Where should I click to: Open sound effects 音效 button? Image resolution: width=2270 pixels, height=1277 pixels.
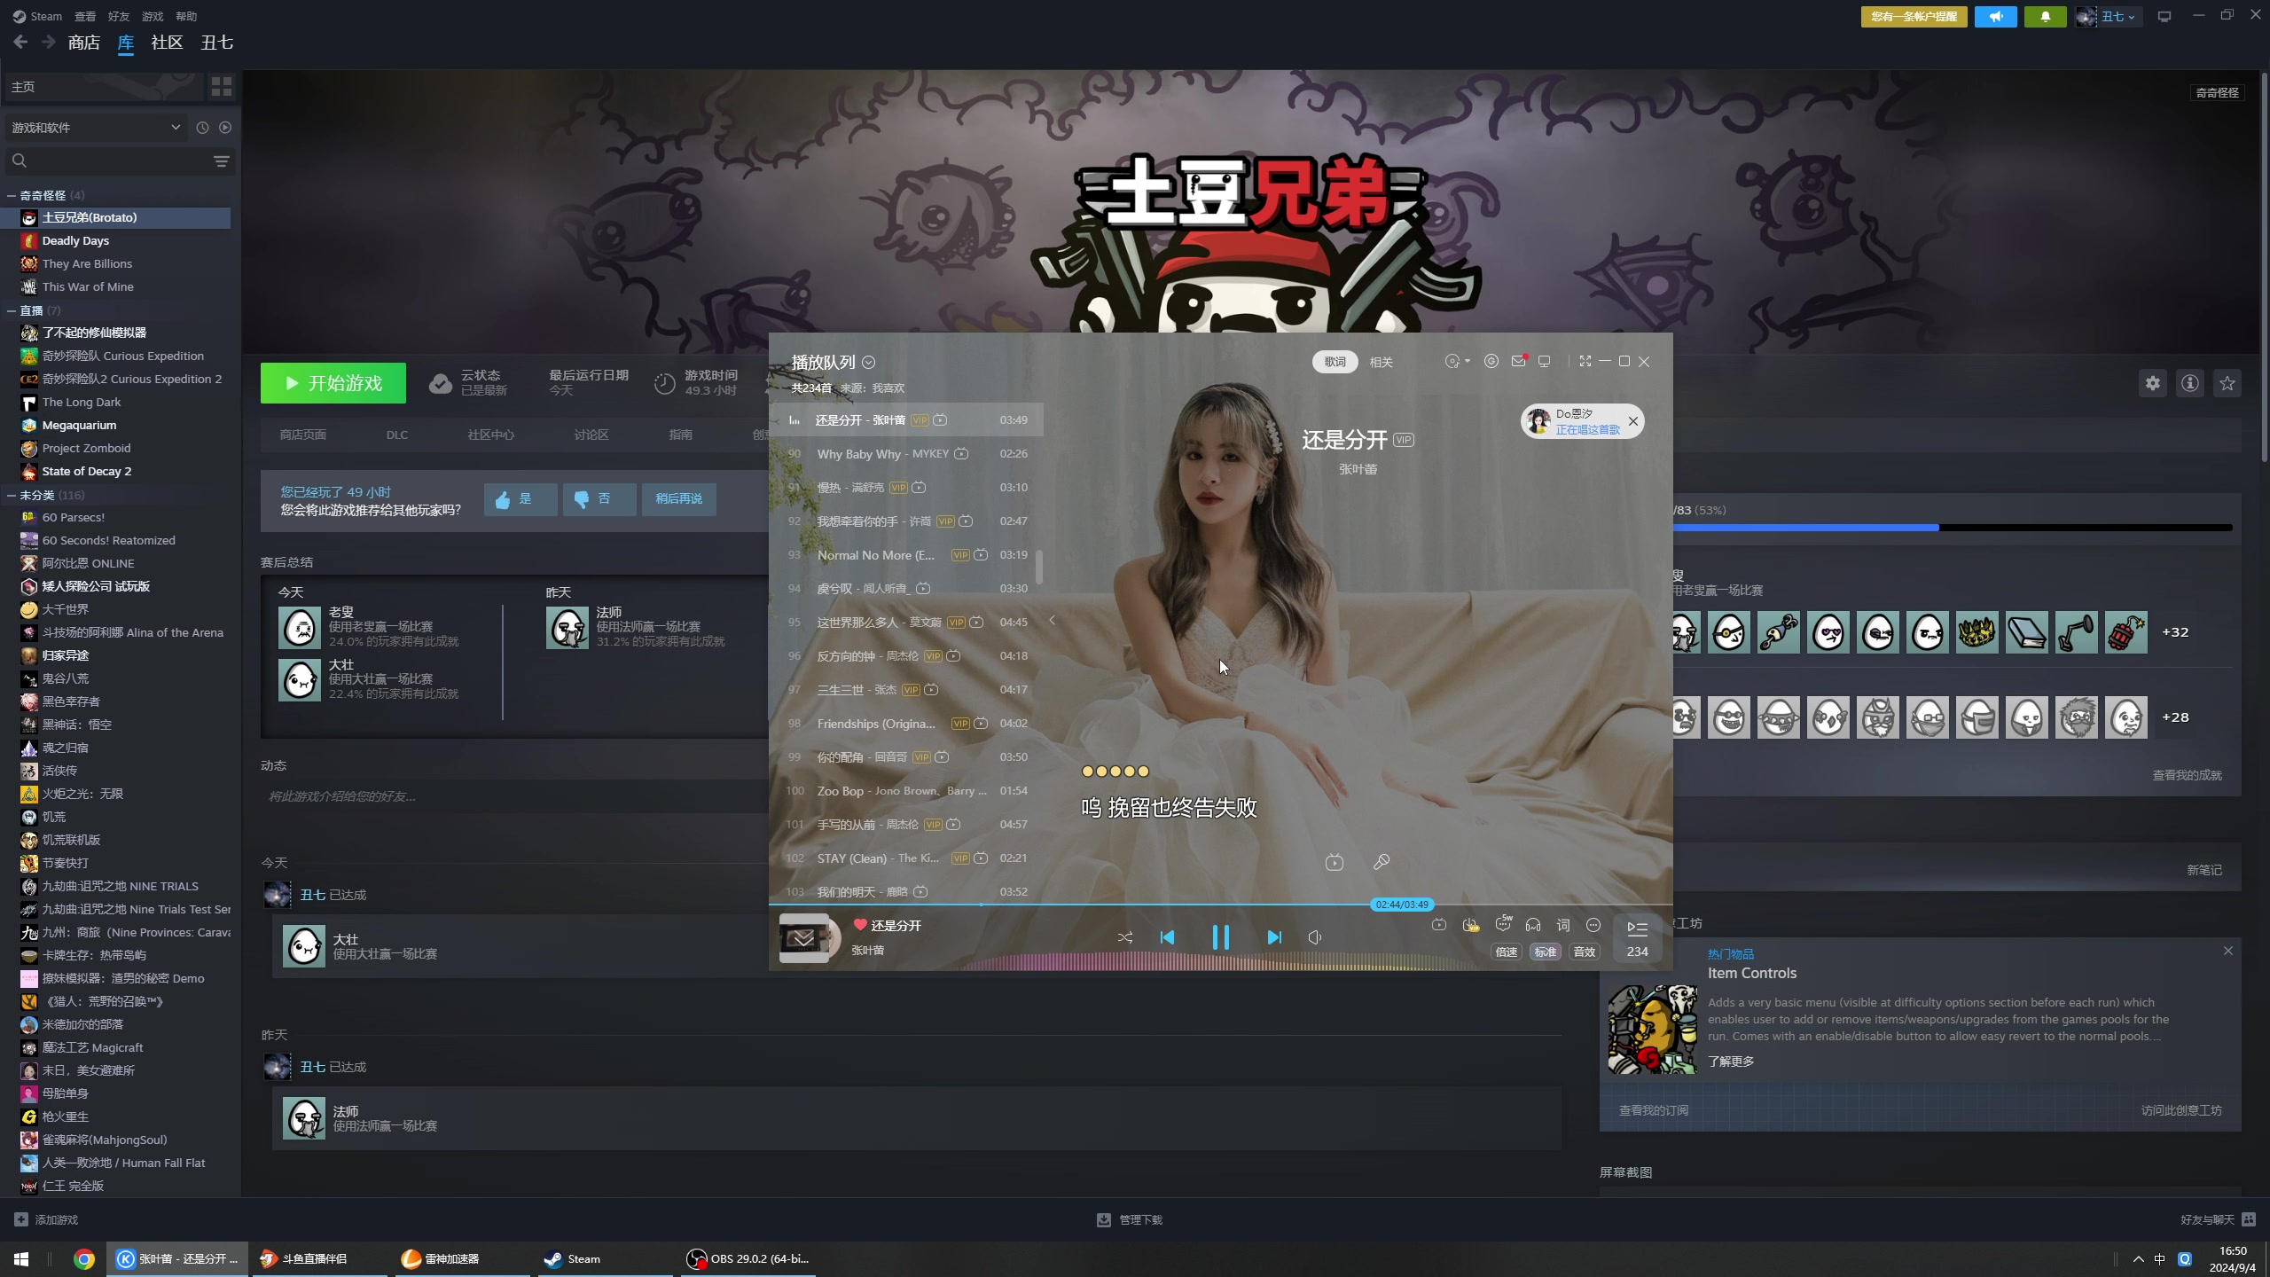pyautogui.click(x=1585, y=952)
